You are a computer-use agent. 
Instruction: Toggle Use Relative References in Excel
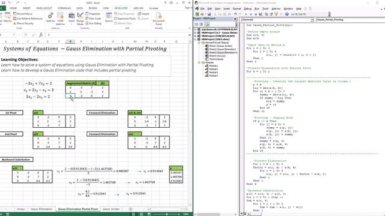pos(28,19)
